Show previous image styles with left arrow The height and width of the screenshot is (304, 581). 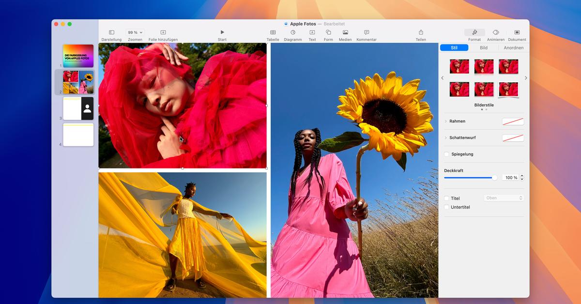click(x=442, y=78)
